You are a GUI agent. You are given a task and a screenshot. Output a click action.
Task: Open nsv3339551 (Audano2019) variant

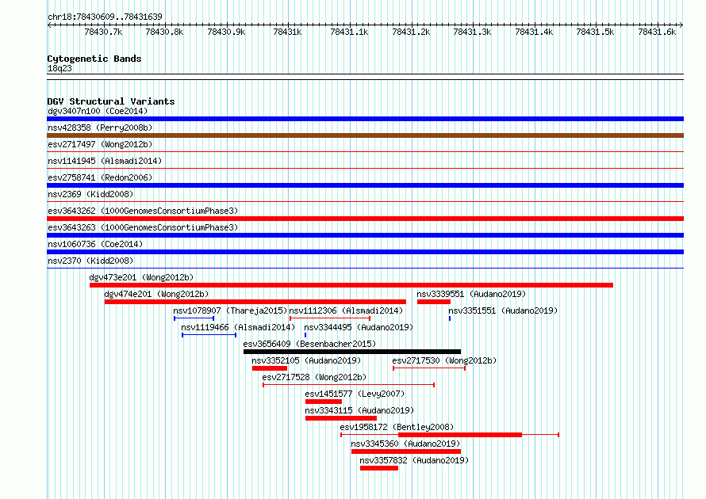click(x=471, y=294)
